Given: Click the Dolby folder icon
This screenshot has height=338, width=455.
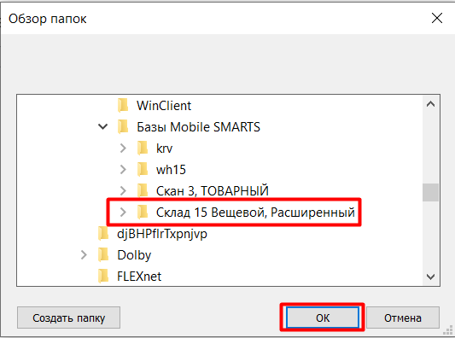Looking at the screenshot, I should pyautogui.click(x=103, y=254).
